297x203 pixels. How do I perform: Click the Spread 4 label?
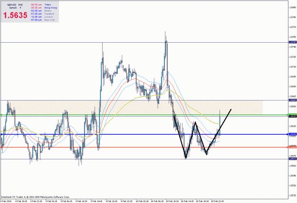[x=15, y=8]
